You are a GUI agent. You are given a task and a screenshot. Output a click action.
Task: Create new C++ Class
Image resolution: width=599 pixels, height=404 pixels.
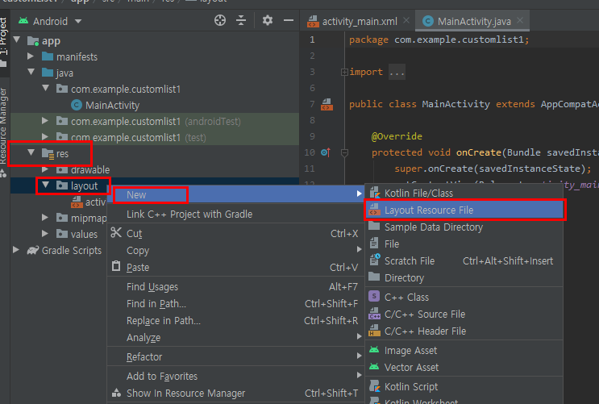[x=464, y=297]
